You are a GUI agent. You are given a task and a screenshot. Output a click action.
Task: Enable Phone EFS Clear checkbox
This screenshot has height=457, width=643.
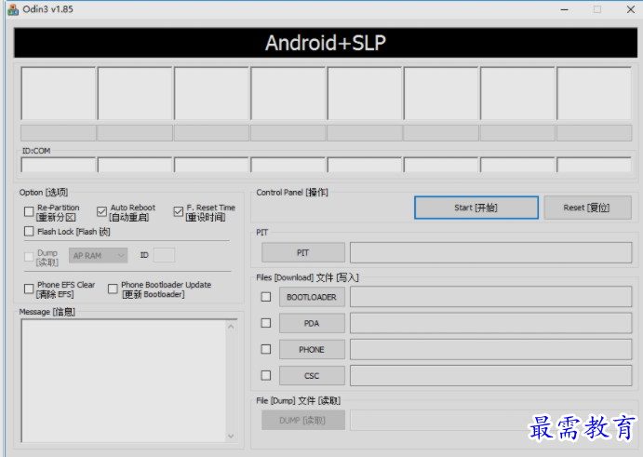pos(29,289)
